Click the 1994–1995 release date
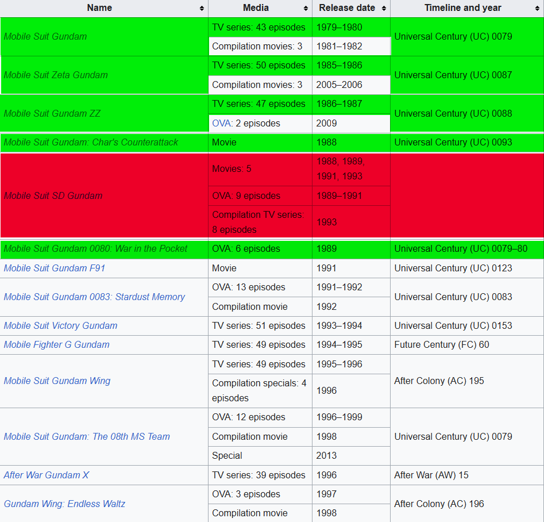Screen dimensions: 544x522 tap(352, 344)
